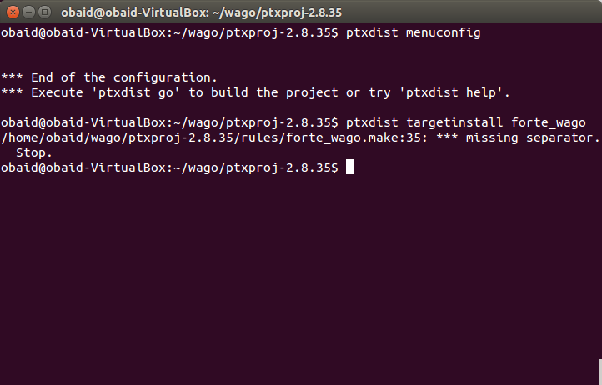Click the quoted 'ptxdist go' text
Viewport: 602px width, 385px height.
pos(136,92)
